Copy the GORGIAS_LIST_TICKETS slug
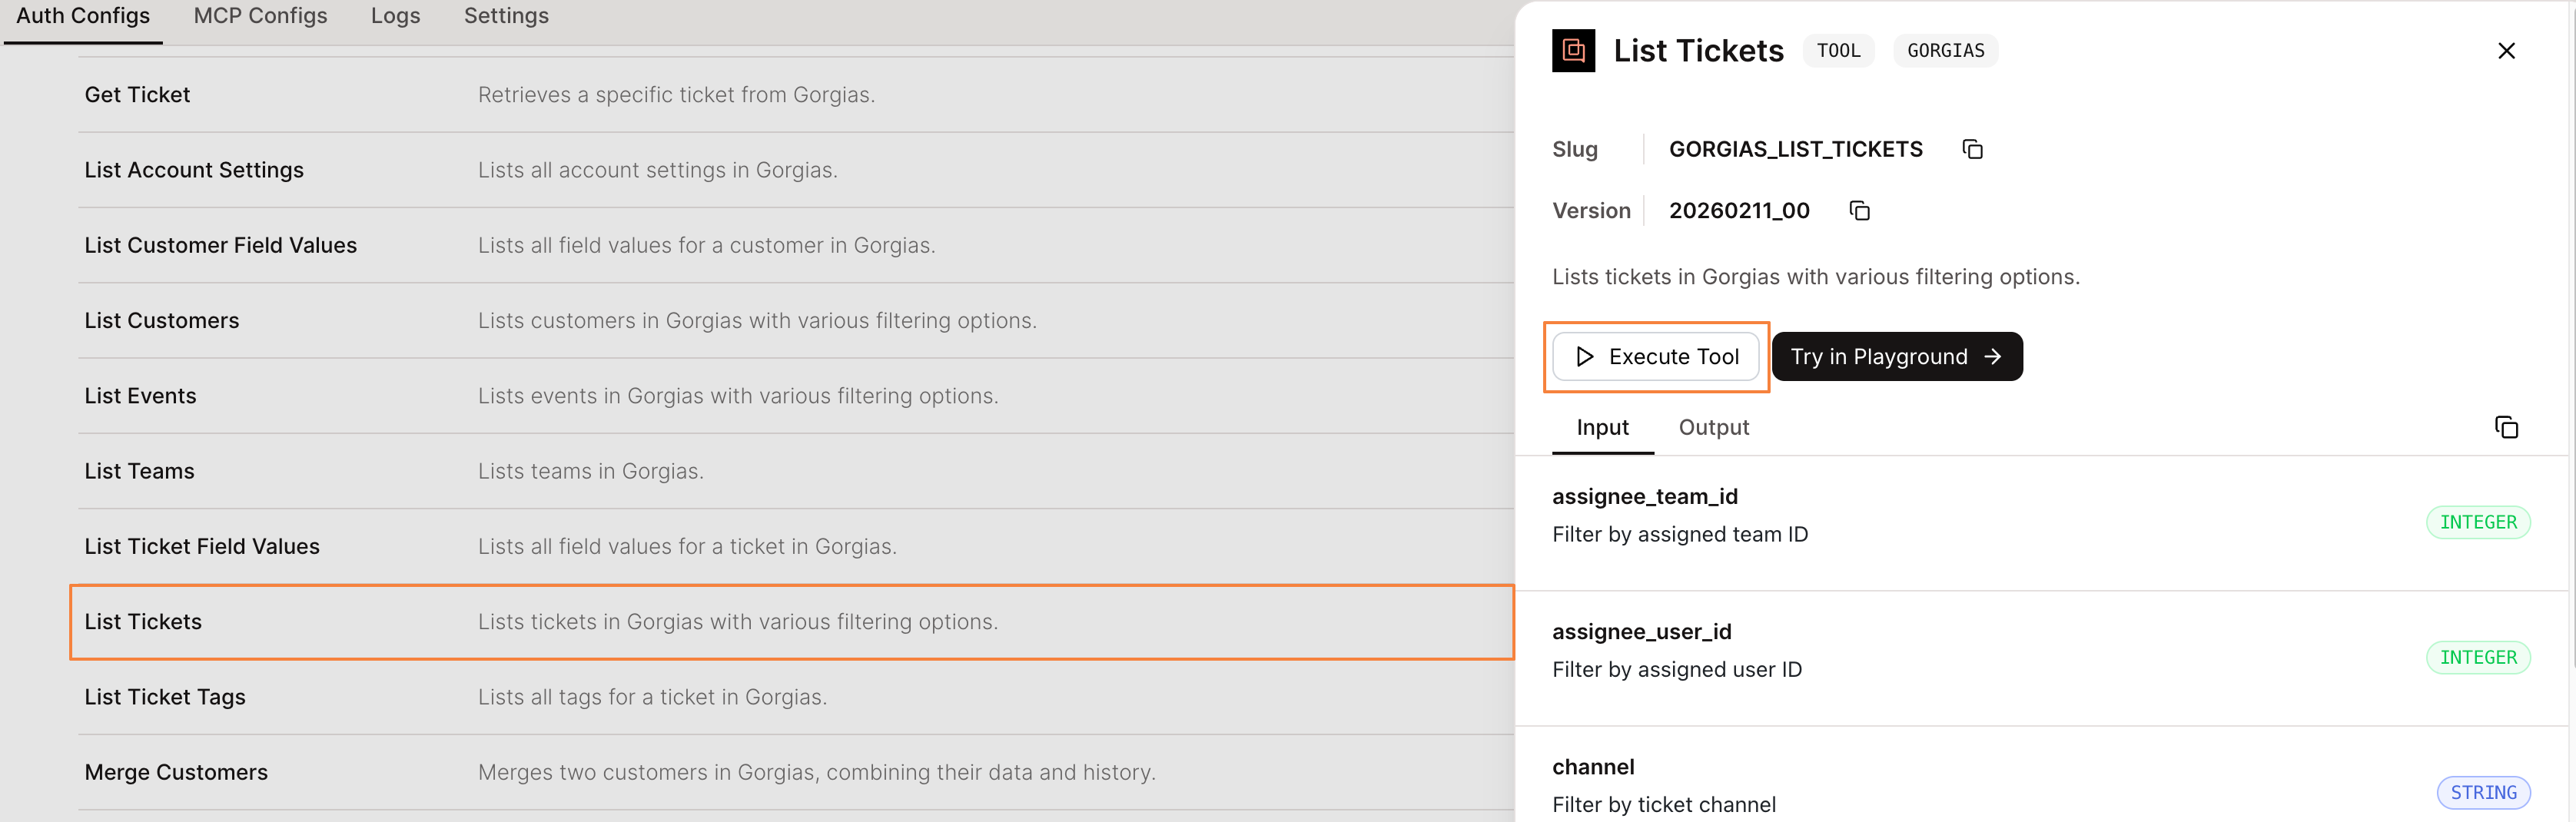Viewport: 2576px width, 822px height. pyautogui.click(x=1972, y=149)
